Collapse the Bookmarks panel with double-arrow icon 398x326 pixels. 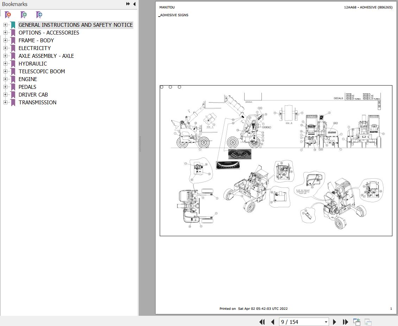[x=127, y=4]
